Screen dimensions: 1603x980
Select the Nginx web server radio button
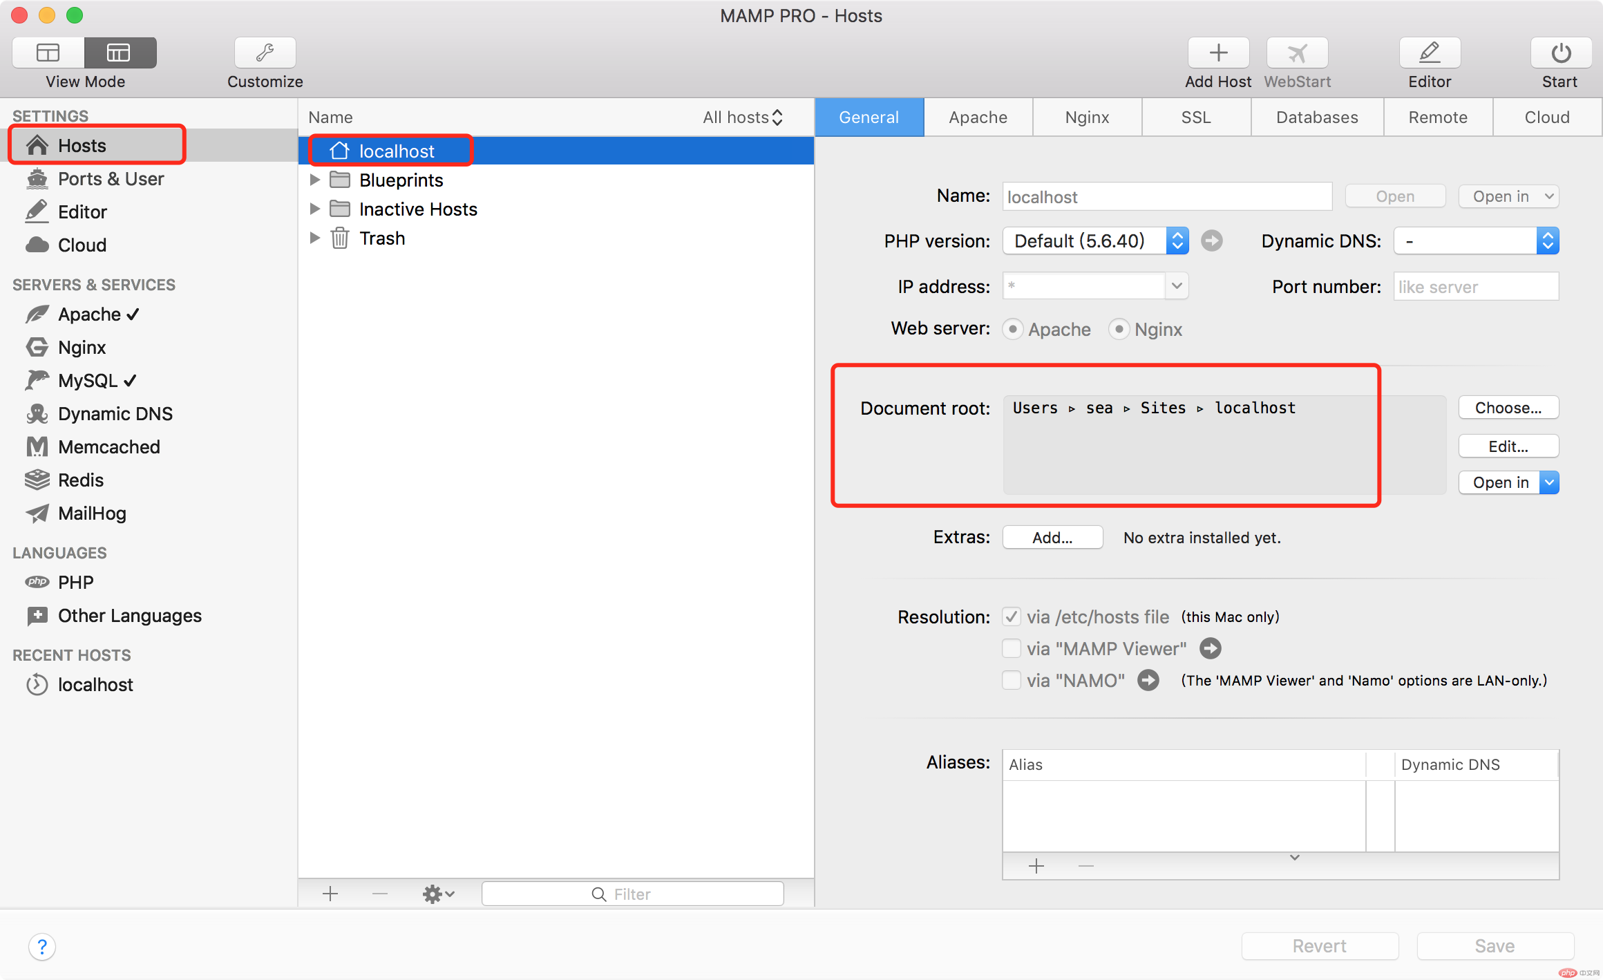[1119, 329]
